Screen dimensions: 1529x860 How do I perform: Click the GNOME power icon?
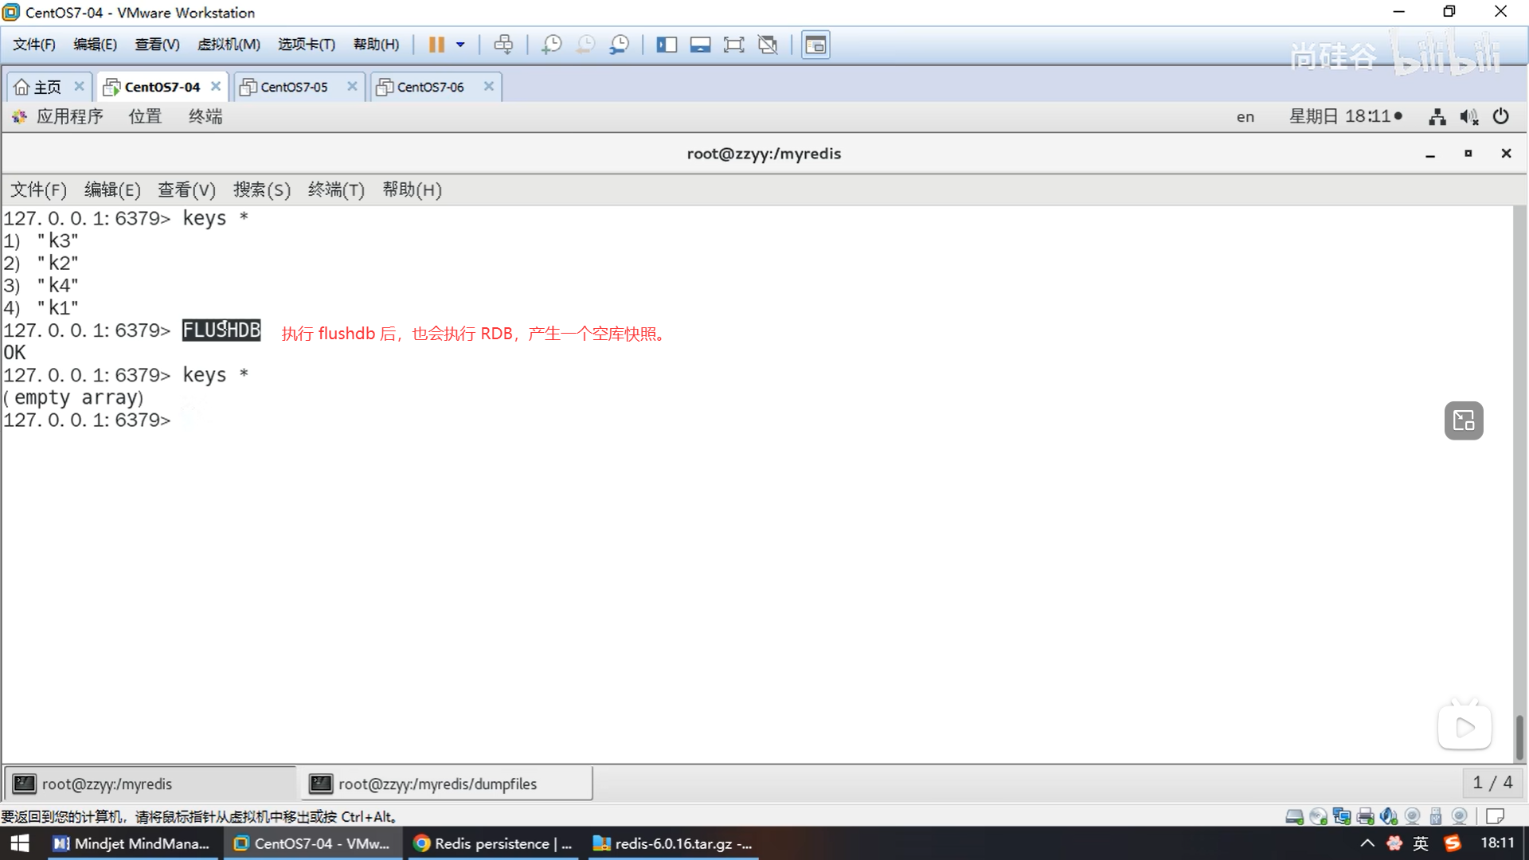(1501, 116)
